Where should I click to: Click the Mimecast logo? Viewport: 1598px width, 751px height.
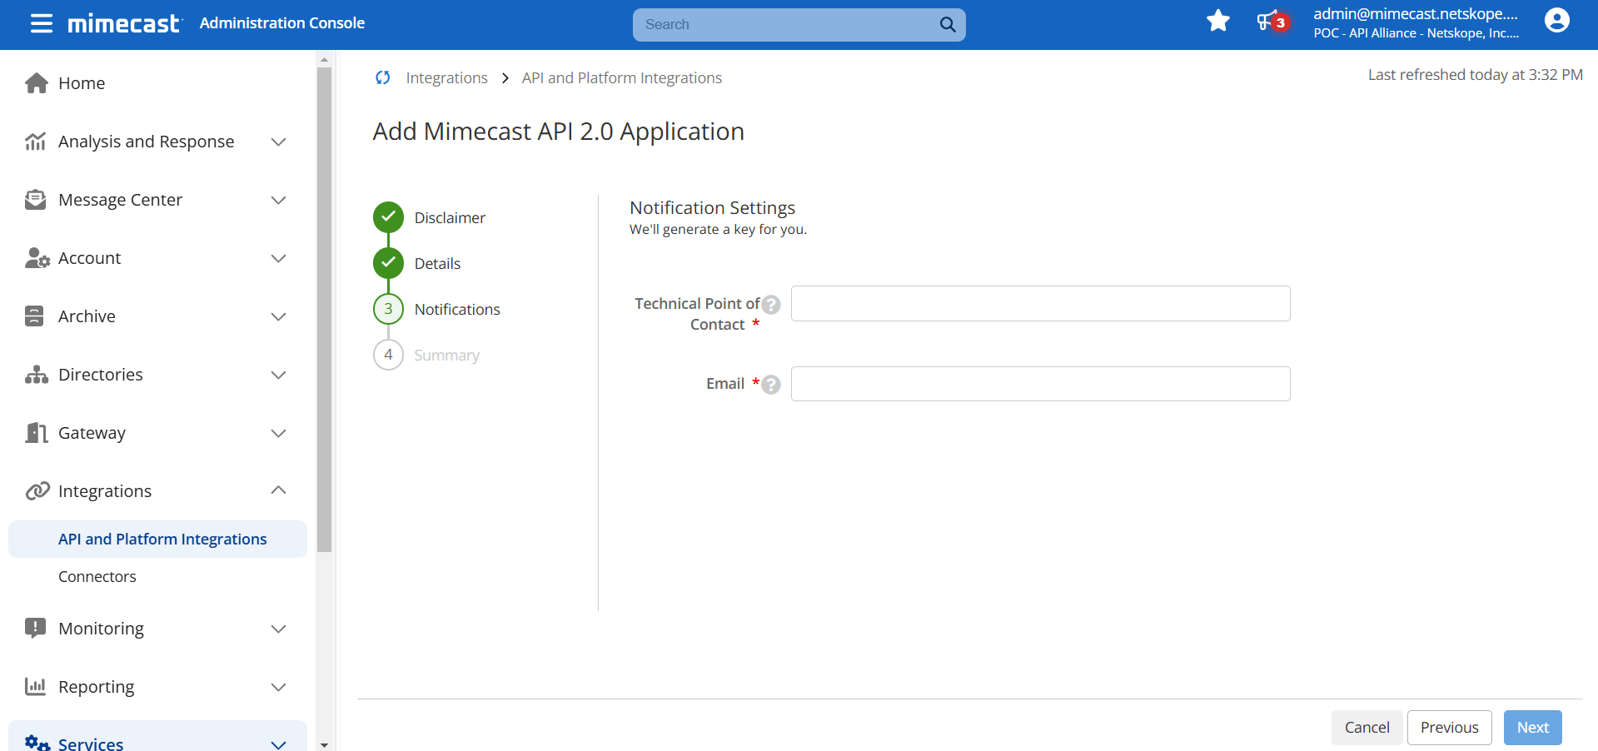tap(125, 23)
